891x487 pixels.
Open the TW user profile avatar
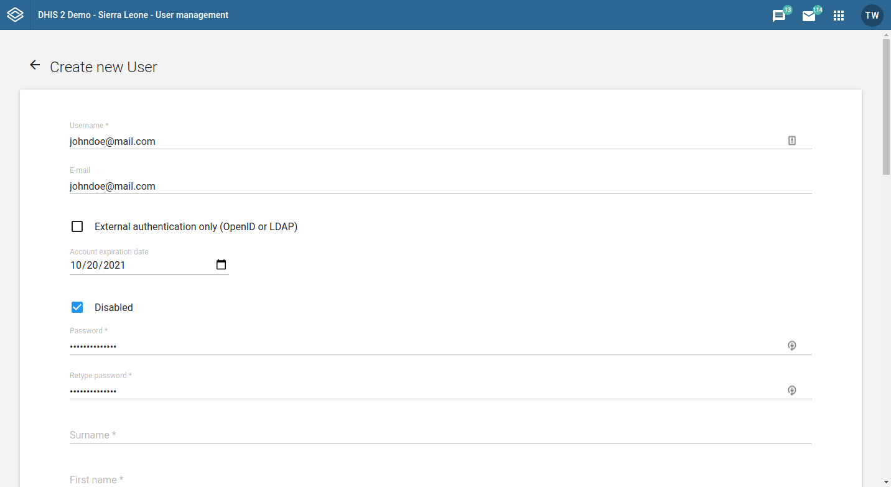pos(872,16)
